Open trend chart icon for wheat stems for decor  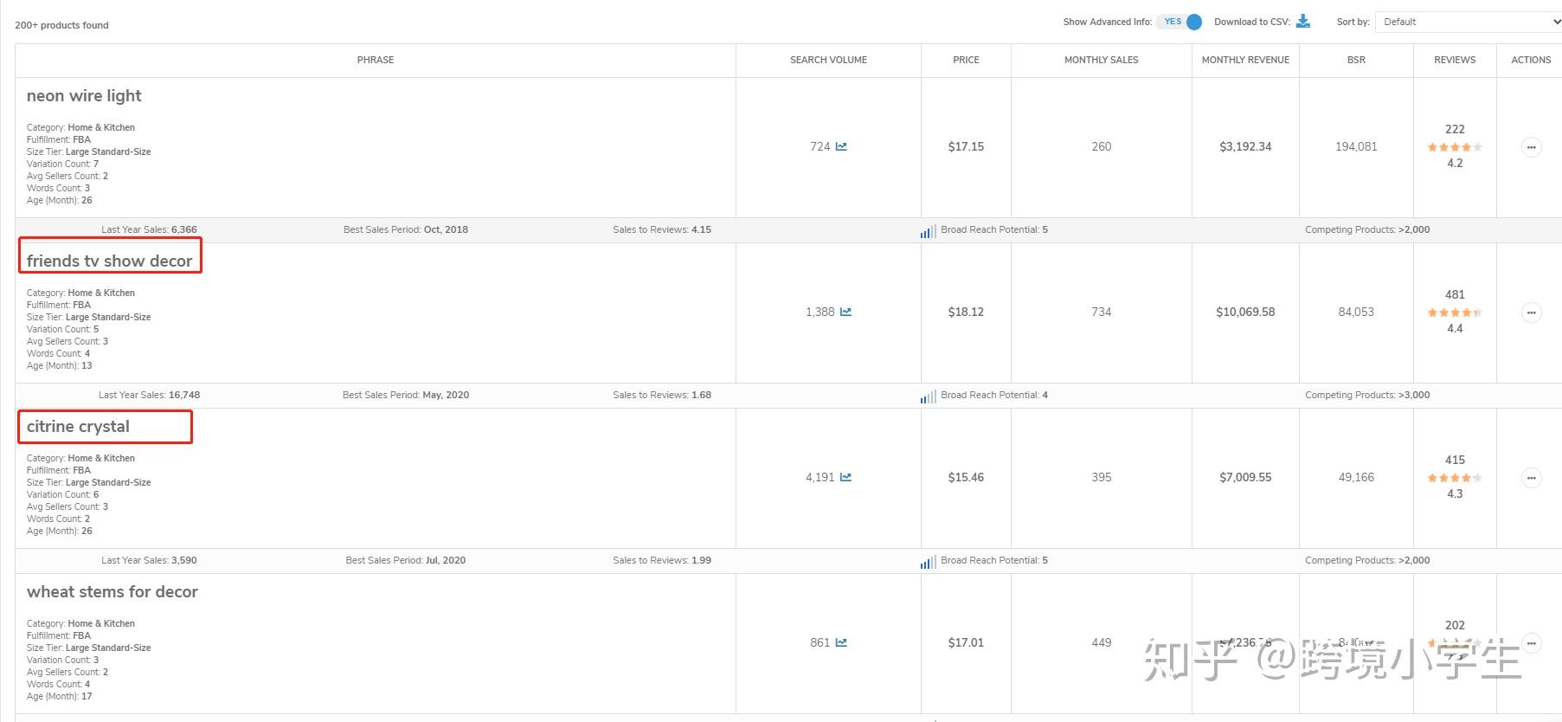841,642
